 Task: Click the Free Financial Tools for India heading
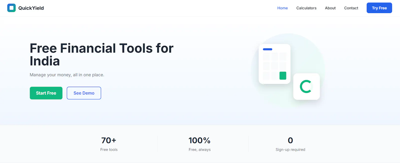(101, 54)
